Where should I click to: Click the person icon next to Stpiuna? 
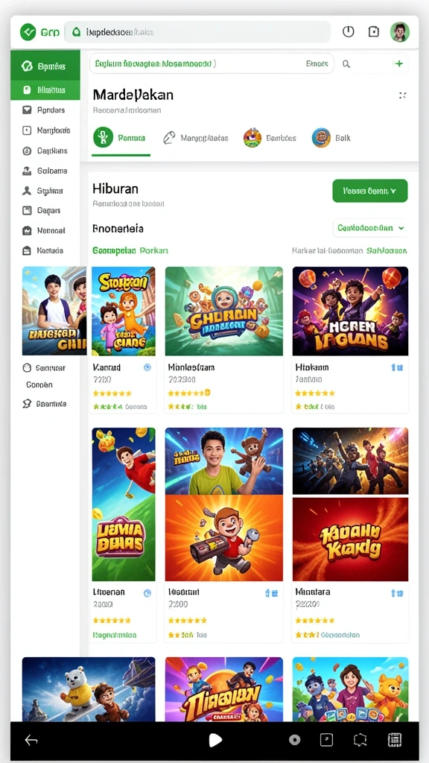pyautogui.click(x=28, y=191)
